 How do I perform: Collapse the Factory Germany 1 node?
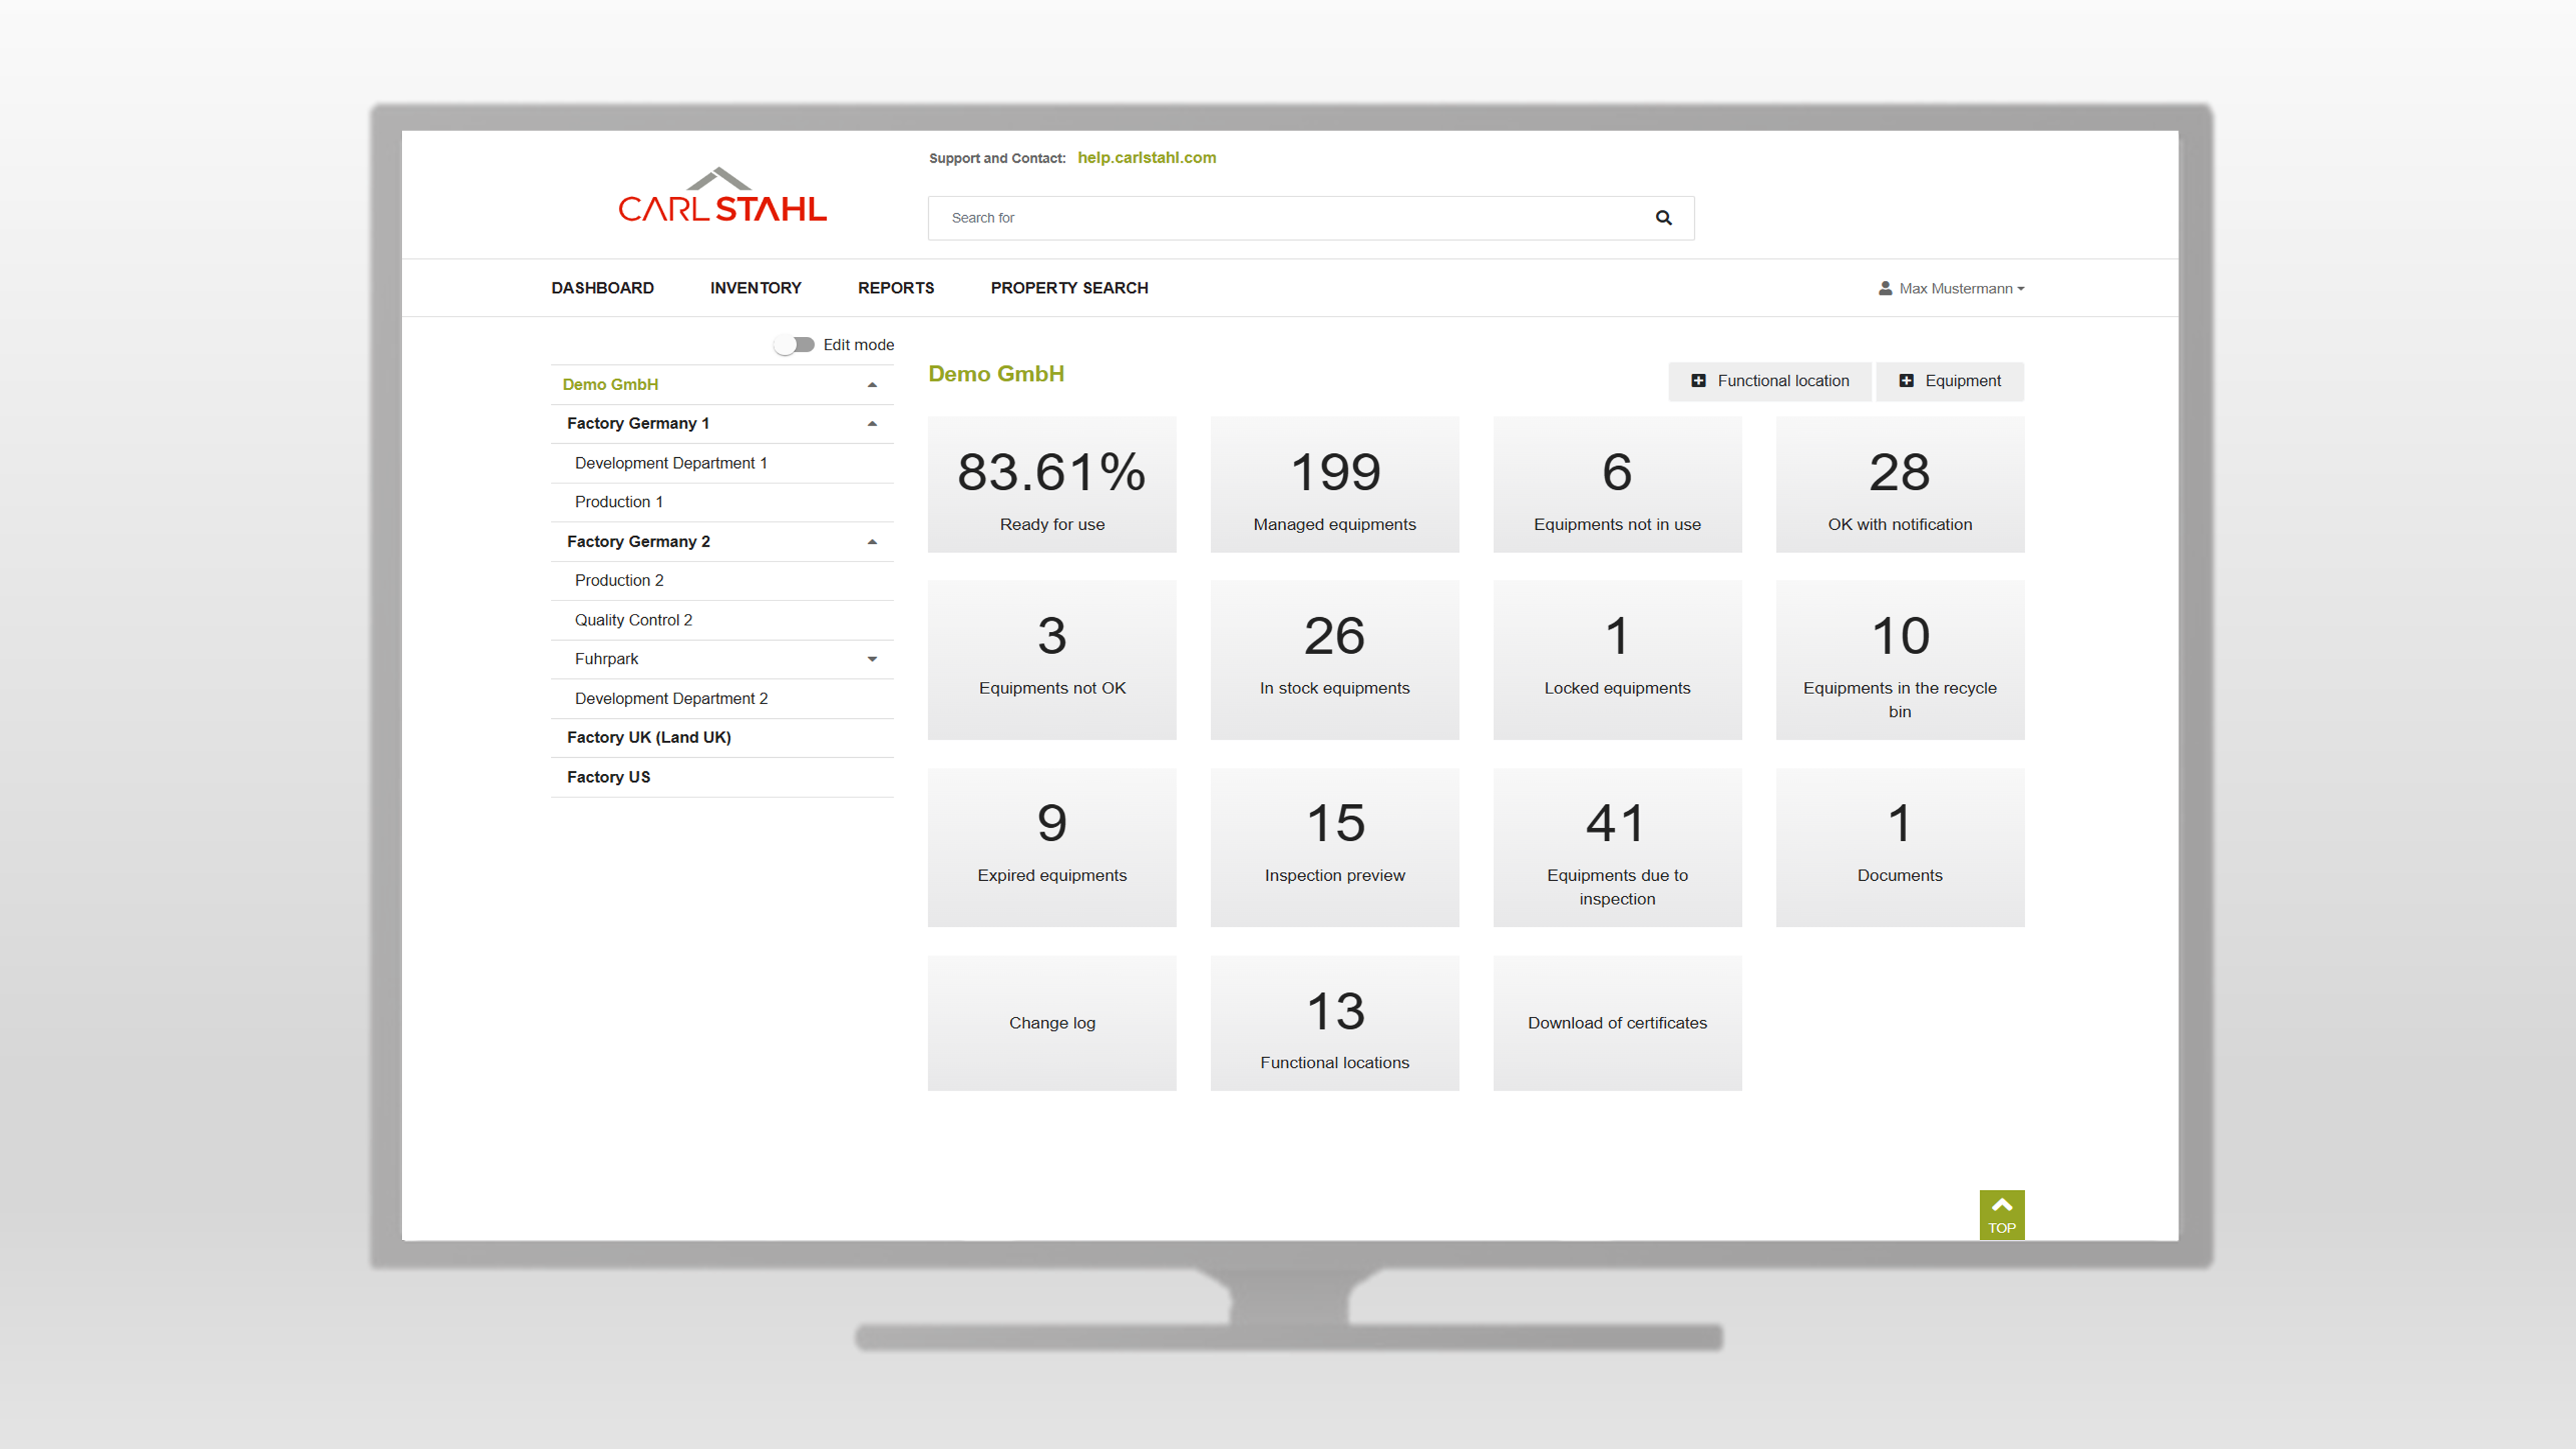pyautogui.click(x=872, y=424)
